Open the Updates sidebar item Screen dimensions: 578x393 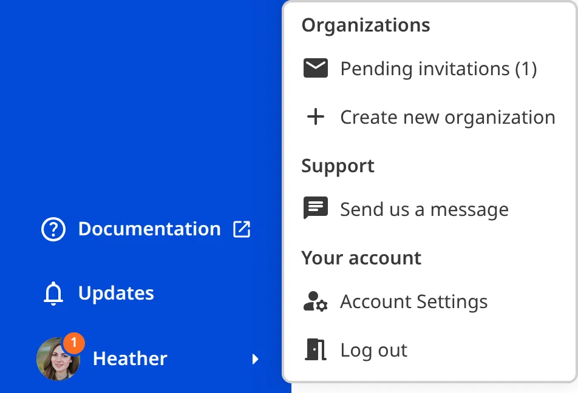point(116,293)
